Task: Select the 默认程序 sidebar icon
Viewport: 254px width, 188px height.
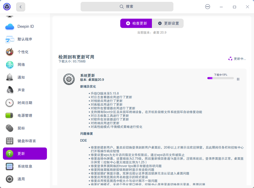Action: 25,39
